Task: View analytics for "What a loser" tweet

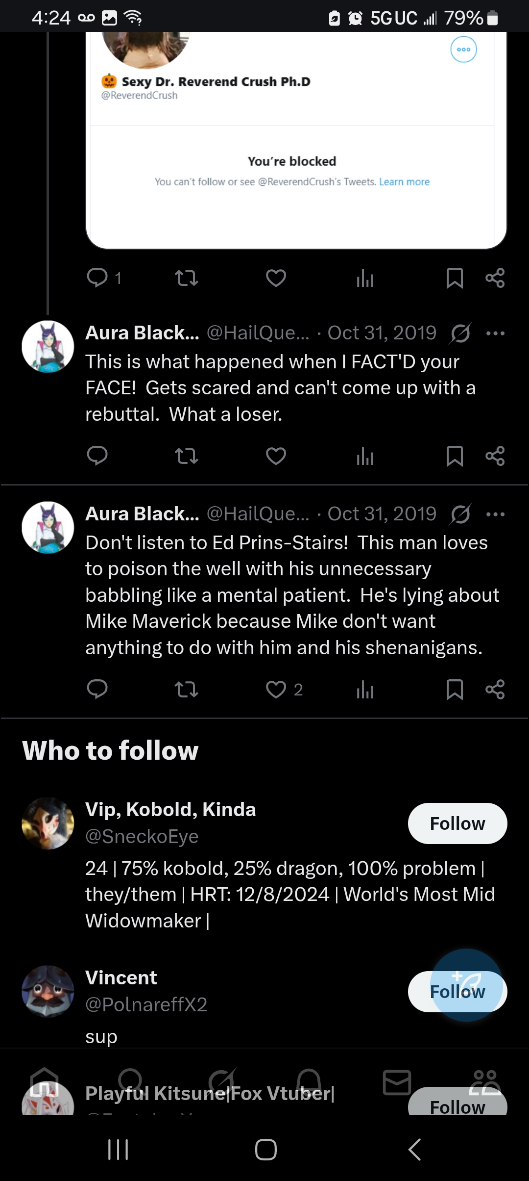Action: 365,456
